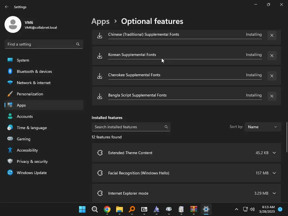Click the Search installed features field

point(128,127)
